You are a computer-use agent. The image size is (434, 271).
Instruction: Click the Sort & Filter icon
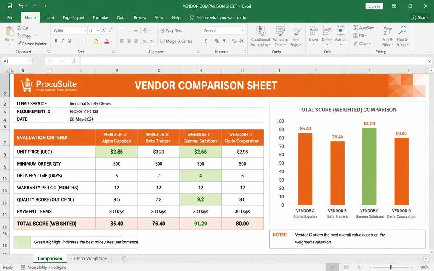point(387,30)
